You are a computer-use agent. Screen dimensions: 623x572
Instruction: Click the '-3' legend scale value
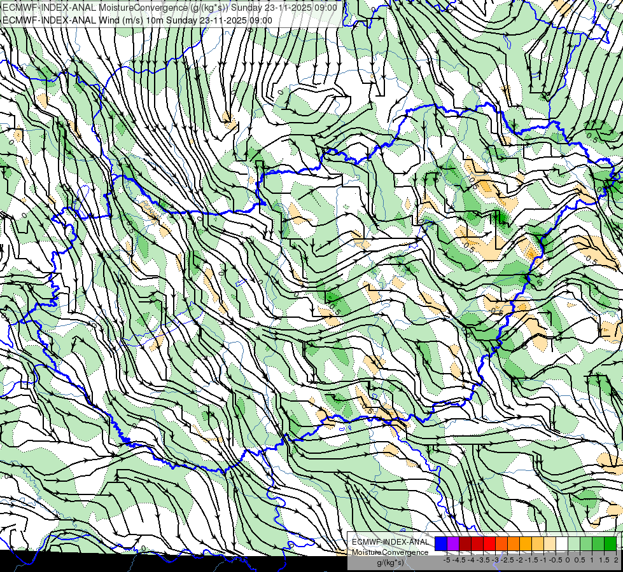(x=496, y=560)
